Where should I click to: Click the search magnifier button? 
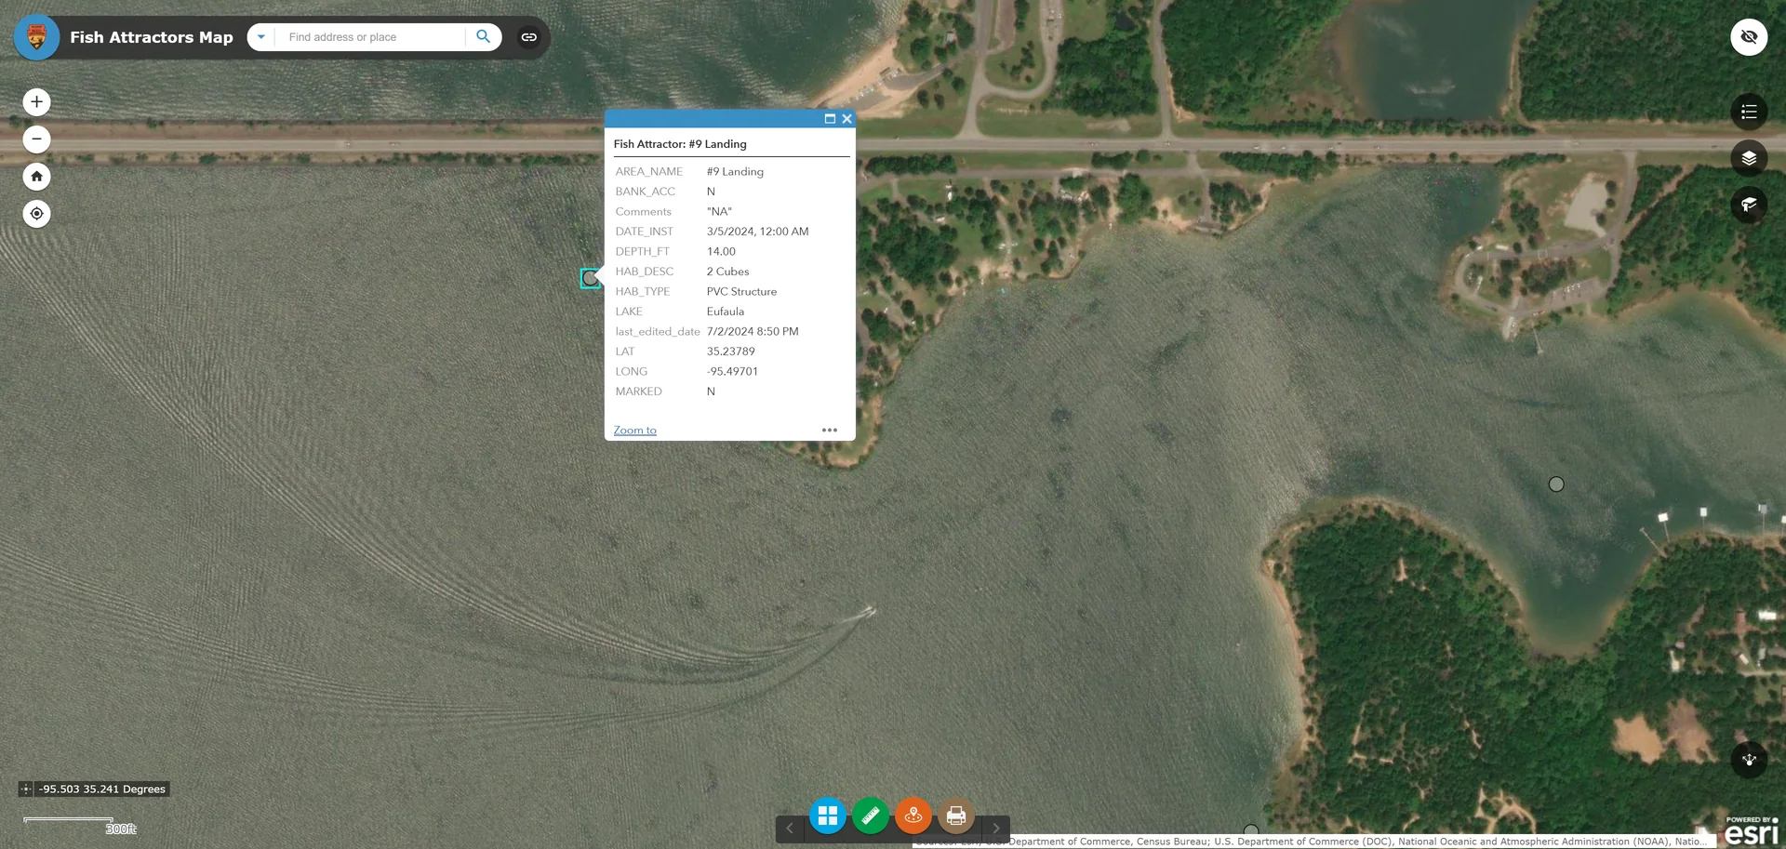pyautogui.click(x=483, y=37)
